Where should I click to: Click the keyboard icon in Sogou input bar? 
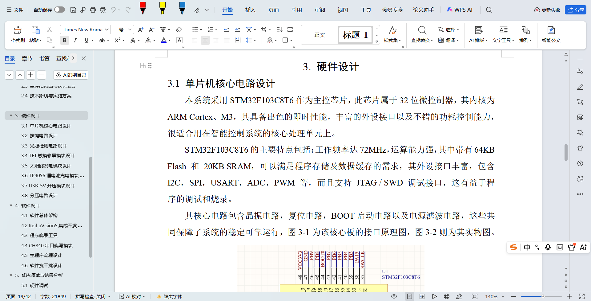point(560,248)
